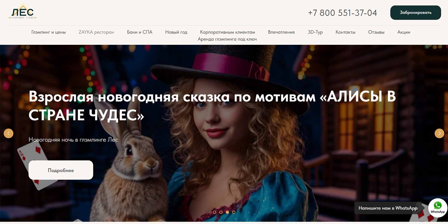Viewport: 448px width, 224px height.
Task: Click the Подробнее button
Action: click(x=61, y=170)
